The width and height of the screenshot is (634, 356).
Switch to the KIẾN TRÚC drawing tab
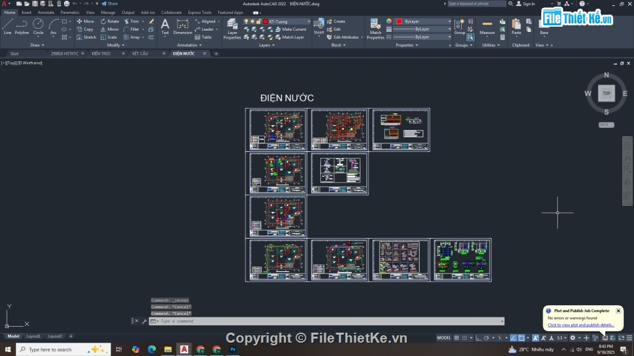101,53
